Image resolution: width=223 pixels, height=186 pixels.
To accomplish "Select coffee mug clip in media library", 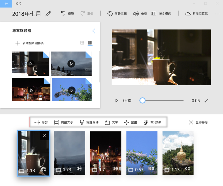I will (x=31, y=64).
